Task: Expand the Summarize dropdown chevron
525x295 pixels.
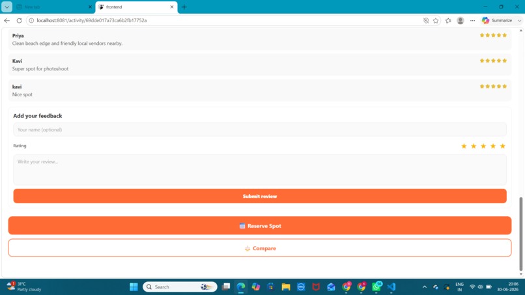Action: [x=519, y=20]
